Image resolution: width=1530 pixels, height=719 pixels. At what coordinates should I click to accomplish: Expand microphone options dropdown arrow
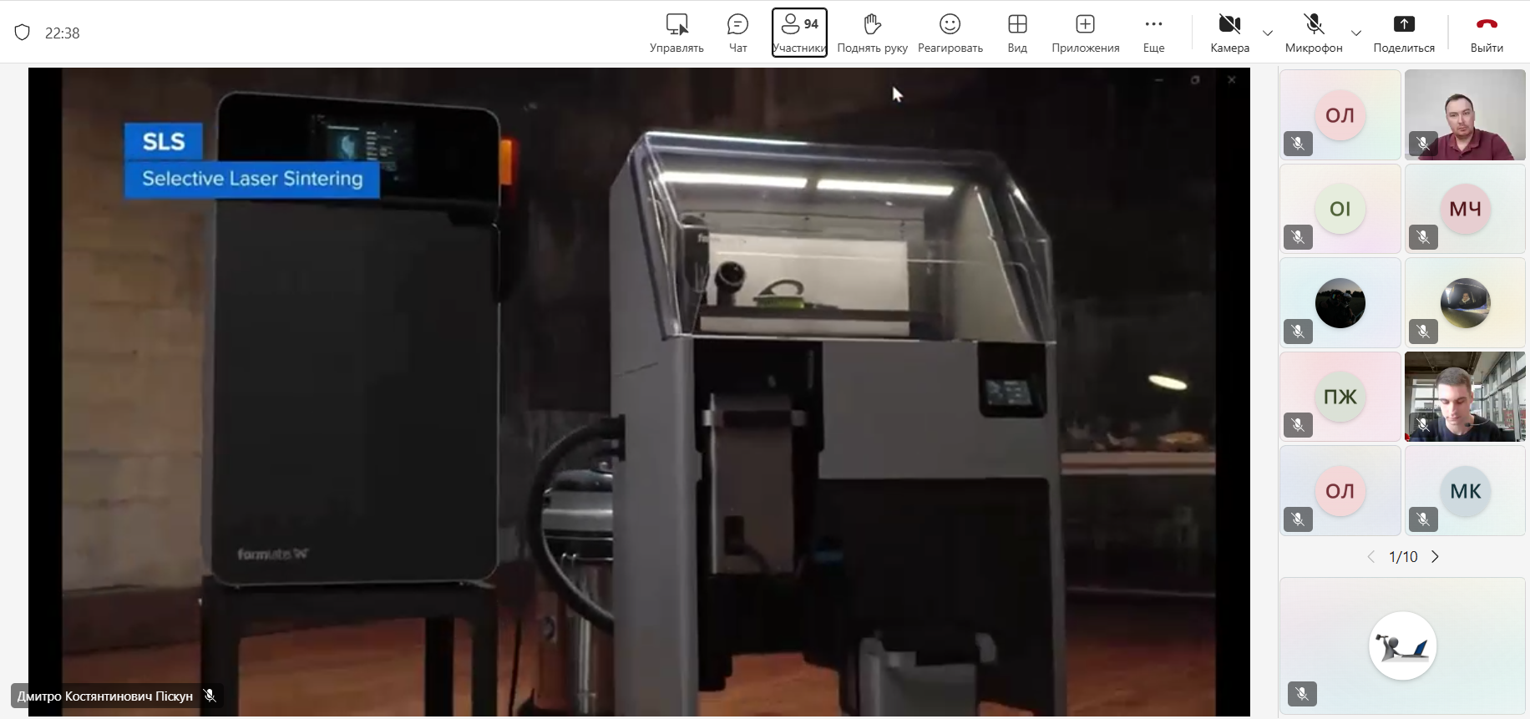tap(1356, 33)
